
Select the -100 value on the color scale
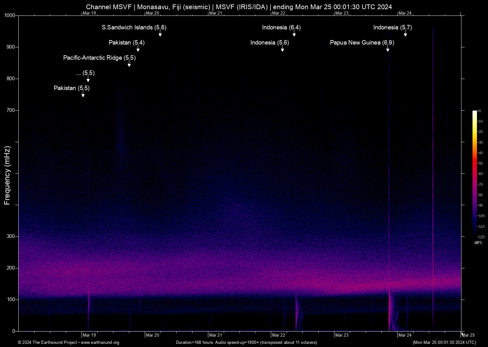coord(481,216)
